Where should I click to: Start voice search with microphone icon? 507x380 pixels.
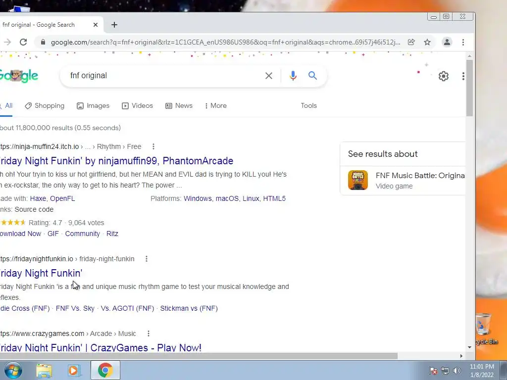(293, 76)
